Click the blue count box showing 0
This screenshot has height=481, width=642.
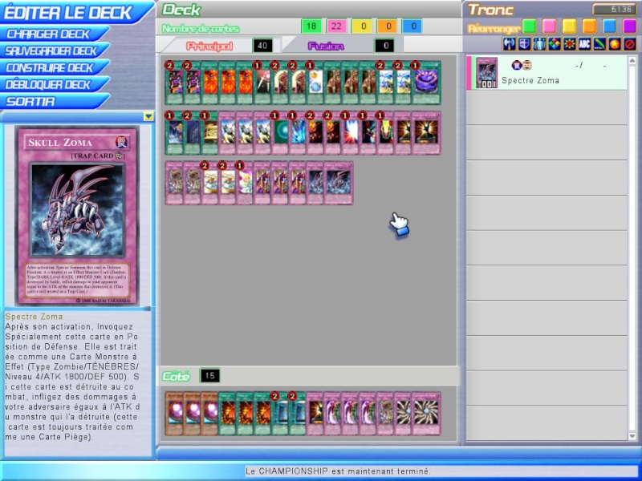(x=413, y=26)
